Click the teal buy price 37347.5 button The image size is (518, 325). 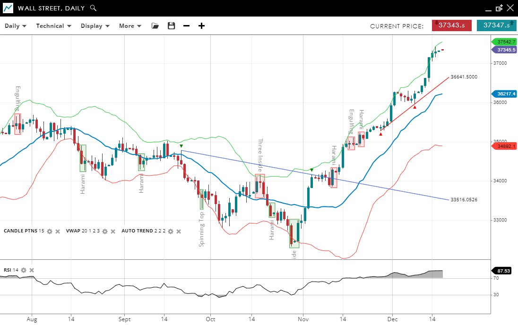point(496,26)
